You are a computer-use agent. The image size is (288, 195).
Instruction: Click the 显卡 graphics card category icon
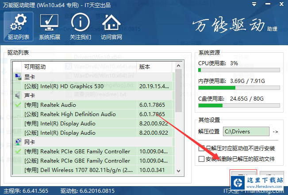18,77
